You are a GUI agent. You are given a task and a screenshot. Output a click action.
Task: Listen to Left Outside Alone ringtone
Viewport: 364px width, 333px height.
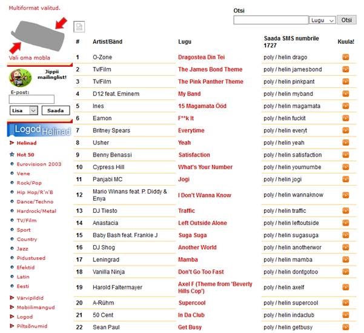345,223
